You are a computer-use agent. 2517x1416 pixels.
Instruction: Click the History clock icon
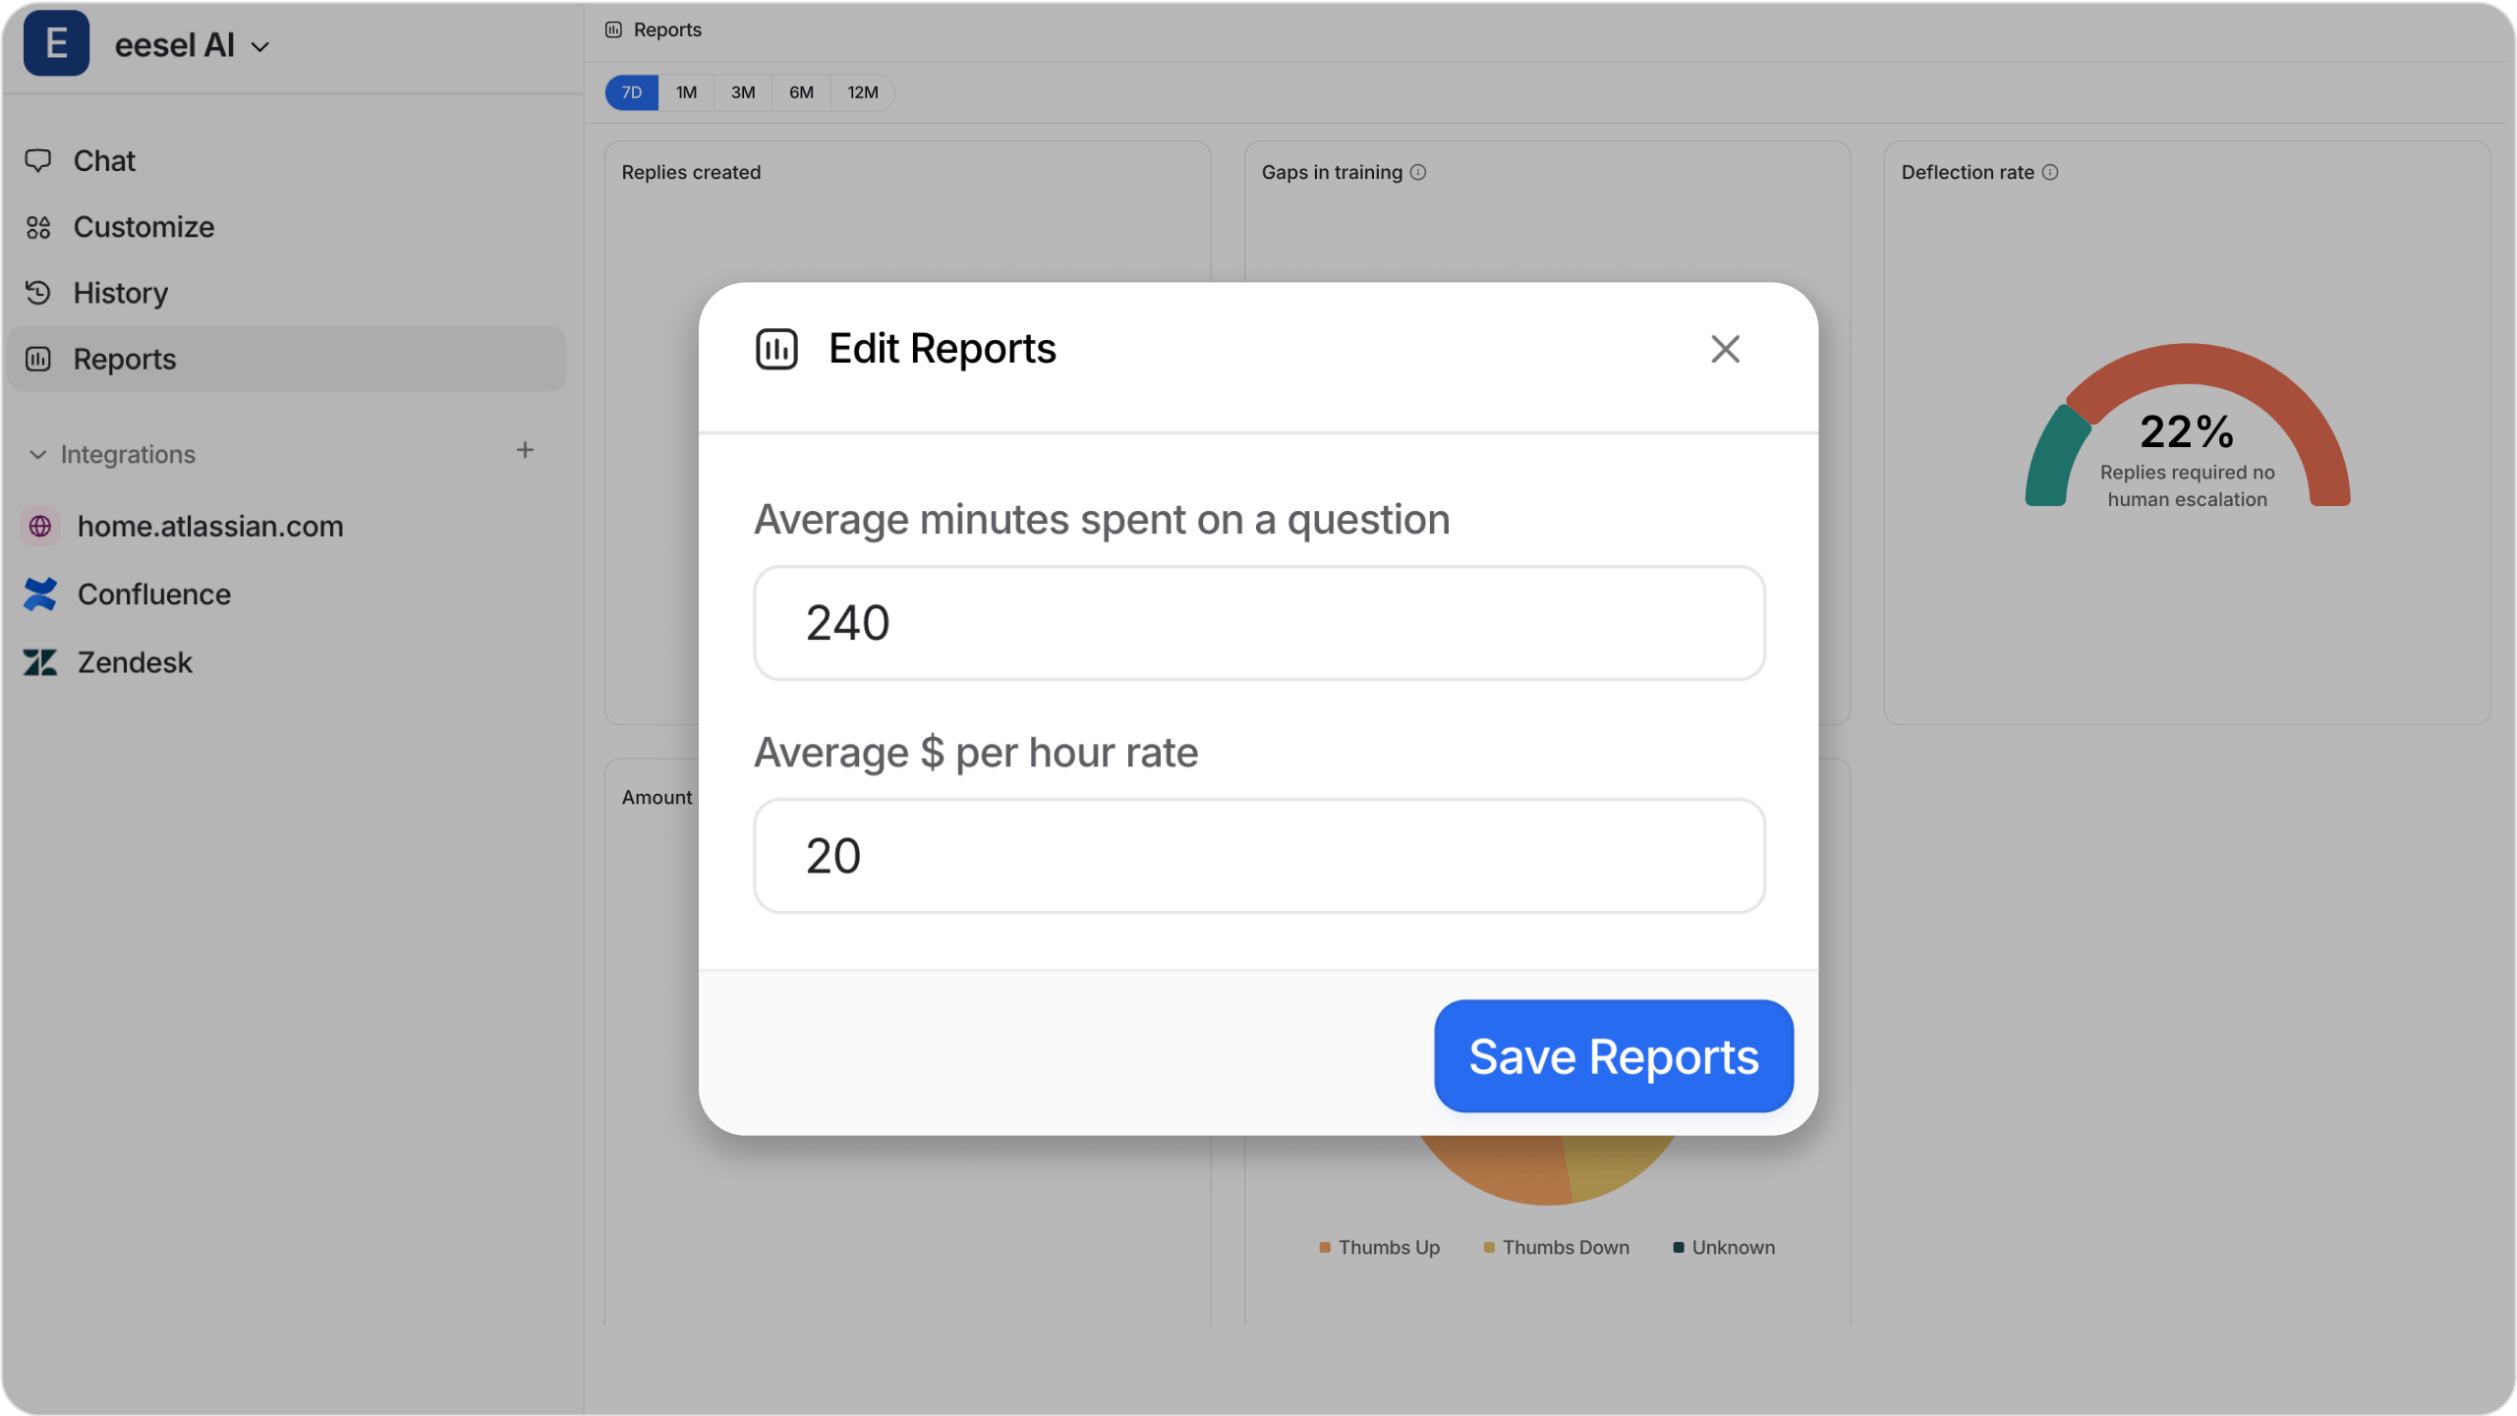click(38, 293)
